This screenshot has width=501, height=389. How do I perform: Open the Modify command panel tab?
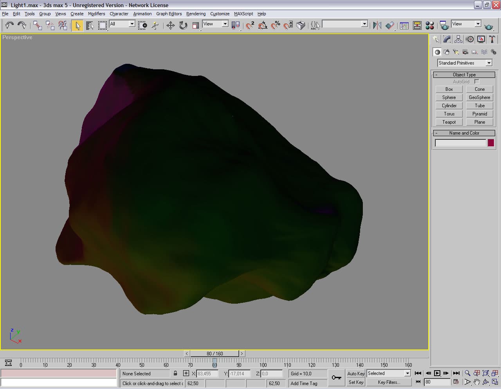click(447, 39)
